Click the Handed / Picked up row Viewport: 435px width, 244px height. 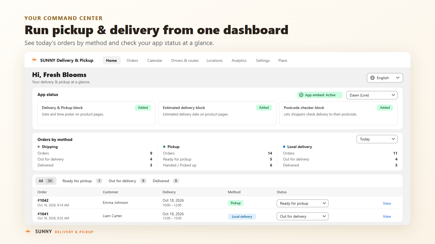click(x=217, y=165)
